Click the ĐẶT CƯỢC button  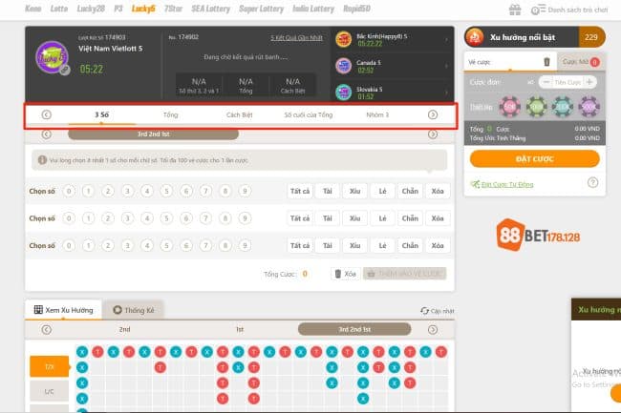pos(535,159)
